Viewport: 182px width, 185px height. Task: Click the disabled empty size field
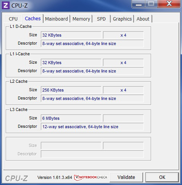[x=71, y=146]
